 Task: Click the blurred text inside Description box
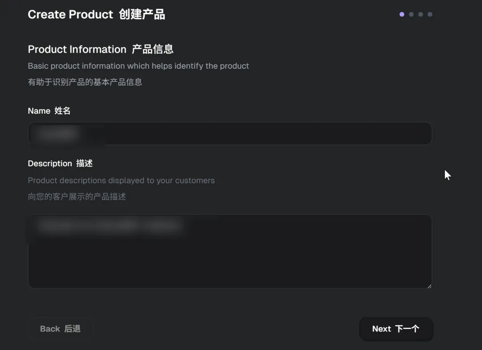click(x=109, y=226)
